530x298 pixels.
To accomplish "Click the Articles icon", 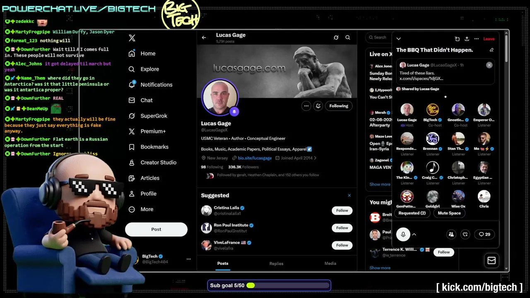I will [132, 178].
